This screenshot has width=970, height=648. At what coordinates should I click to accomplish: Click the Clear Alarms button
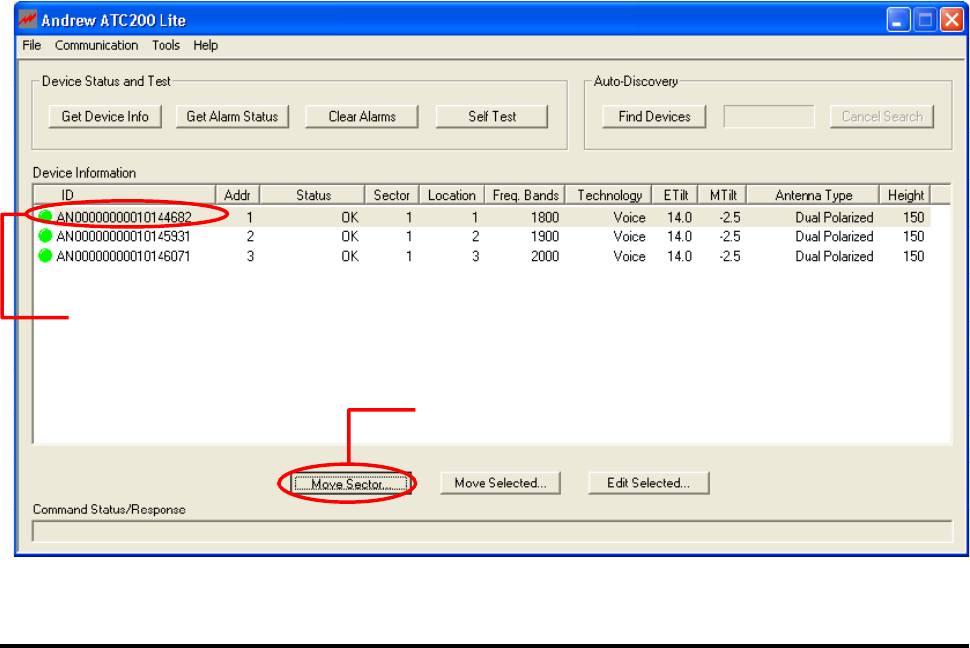click(x=362, y=117)
